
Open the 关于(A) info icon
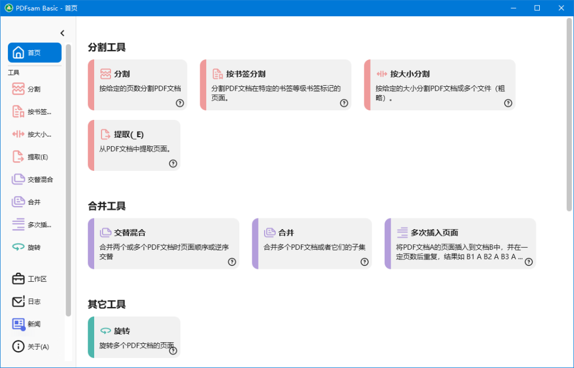[x=18, y=346]
